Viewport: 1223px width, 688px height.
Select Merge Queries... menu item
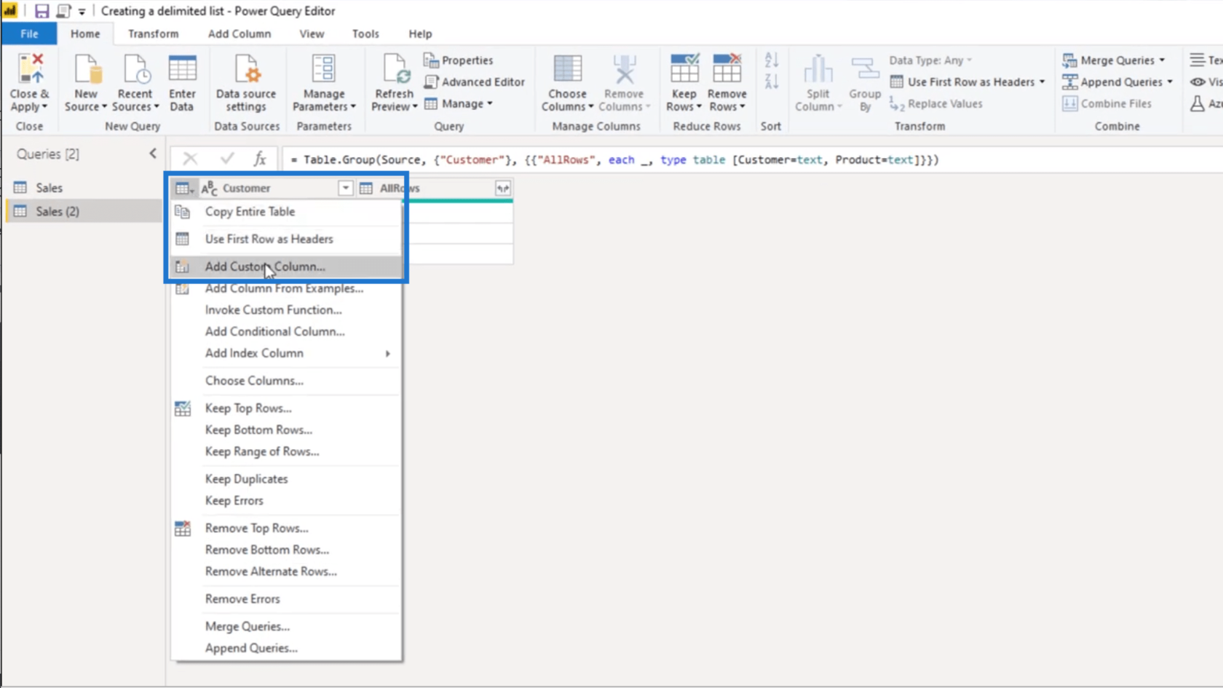pyautogui.click(x=286, y=627)
